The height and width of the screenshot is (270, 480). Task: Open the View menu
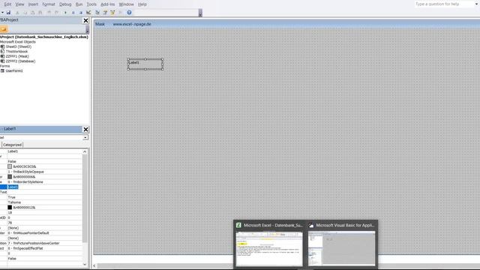pos(19,4)
